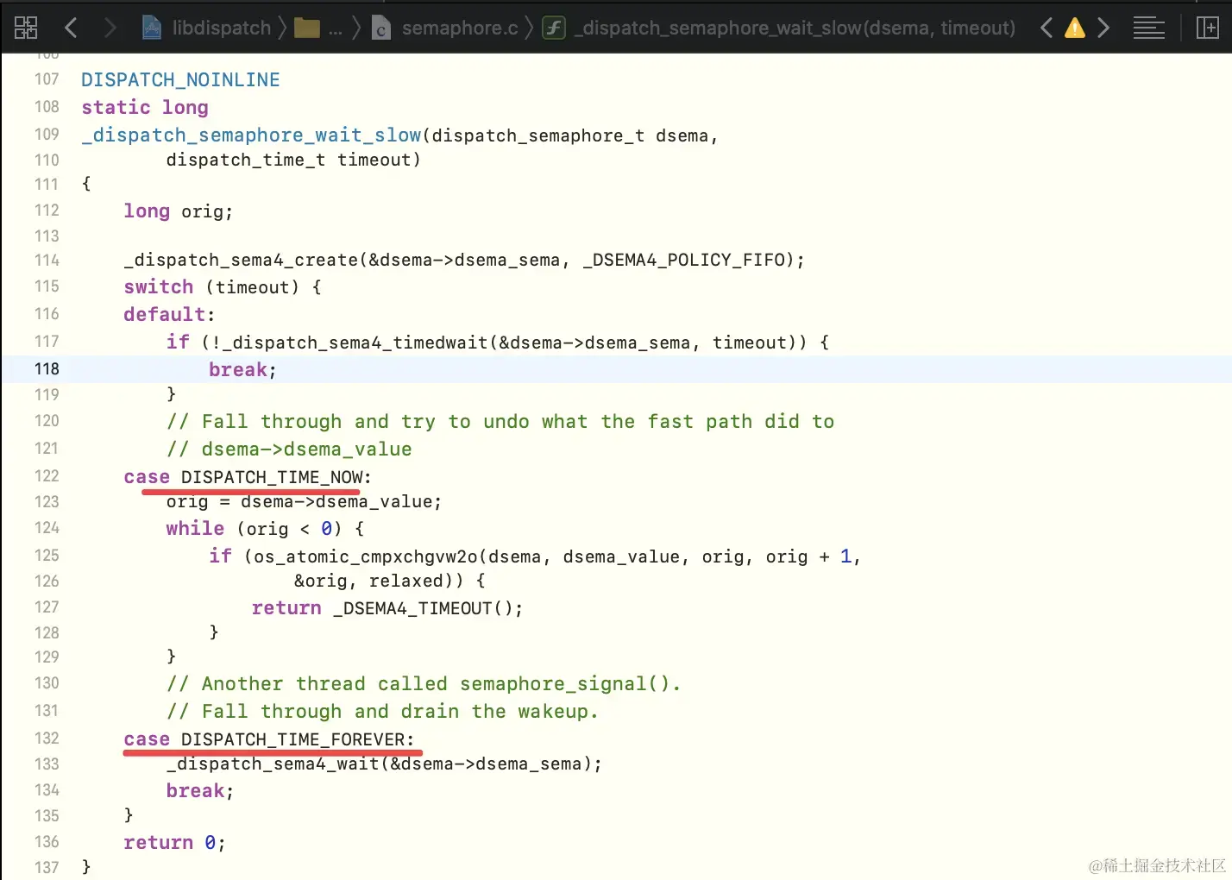
Task: Click the 'break' on line 134
Action: (195, 791)
